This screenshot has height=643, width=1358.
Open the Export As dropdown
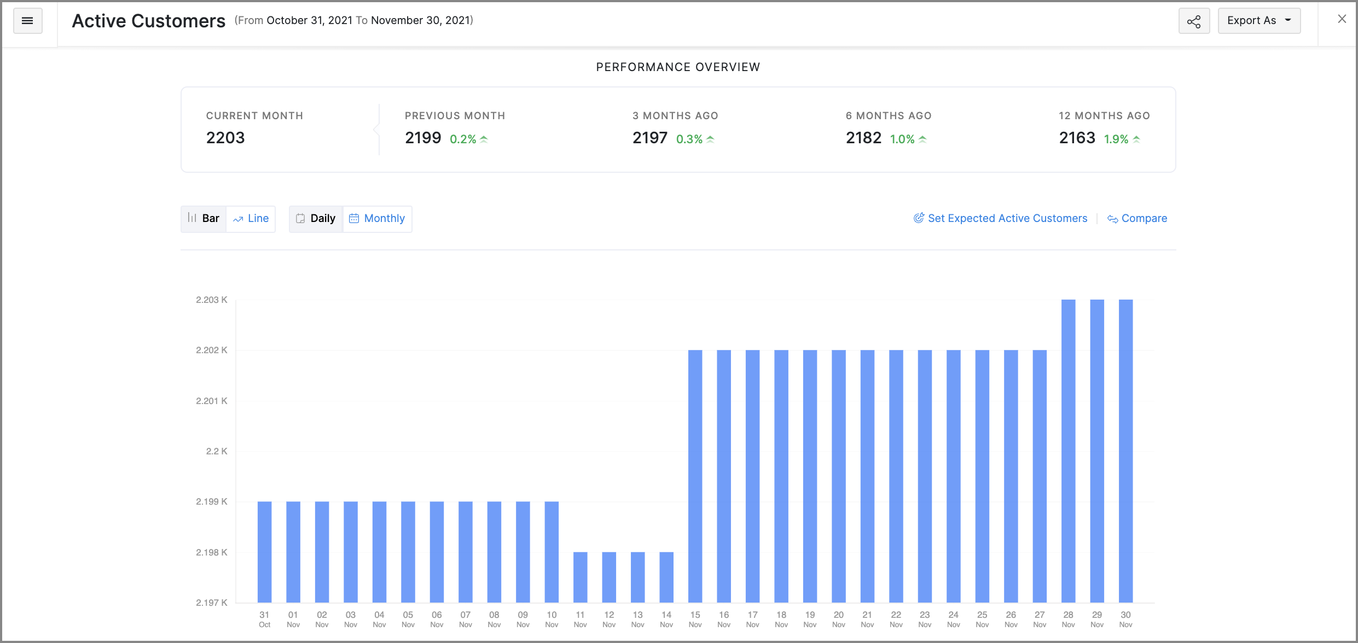(1251, 21)
